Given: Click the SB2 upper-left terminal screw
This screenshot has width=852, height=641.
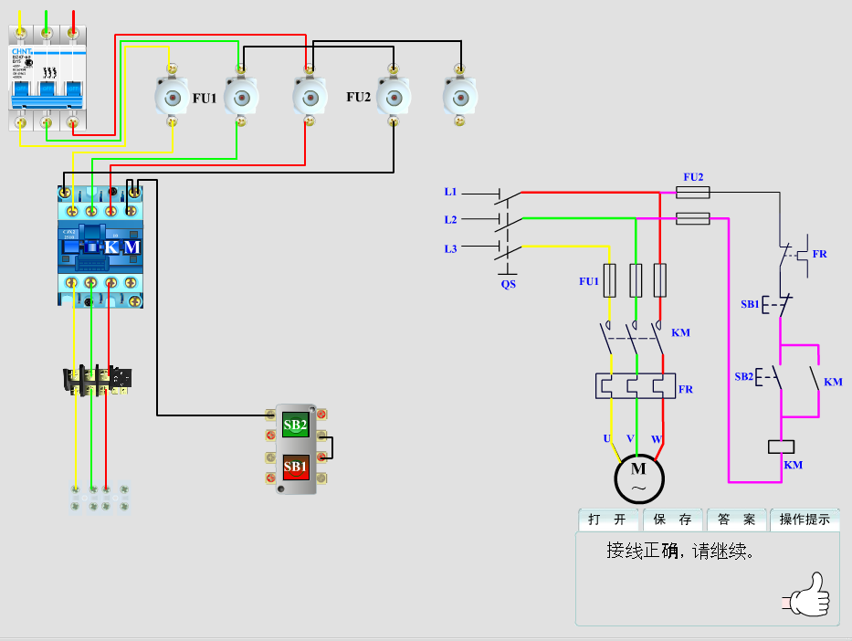Looking at the screenshot, I should click(270, 415).
